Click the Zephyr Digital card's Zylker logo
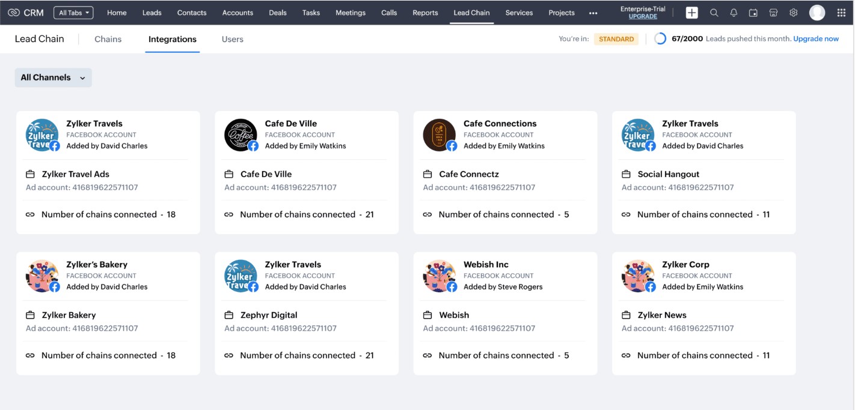855x410 pixels. [241, 276]
